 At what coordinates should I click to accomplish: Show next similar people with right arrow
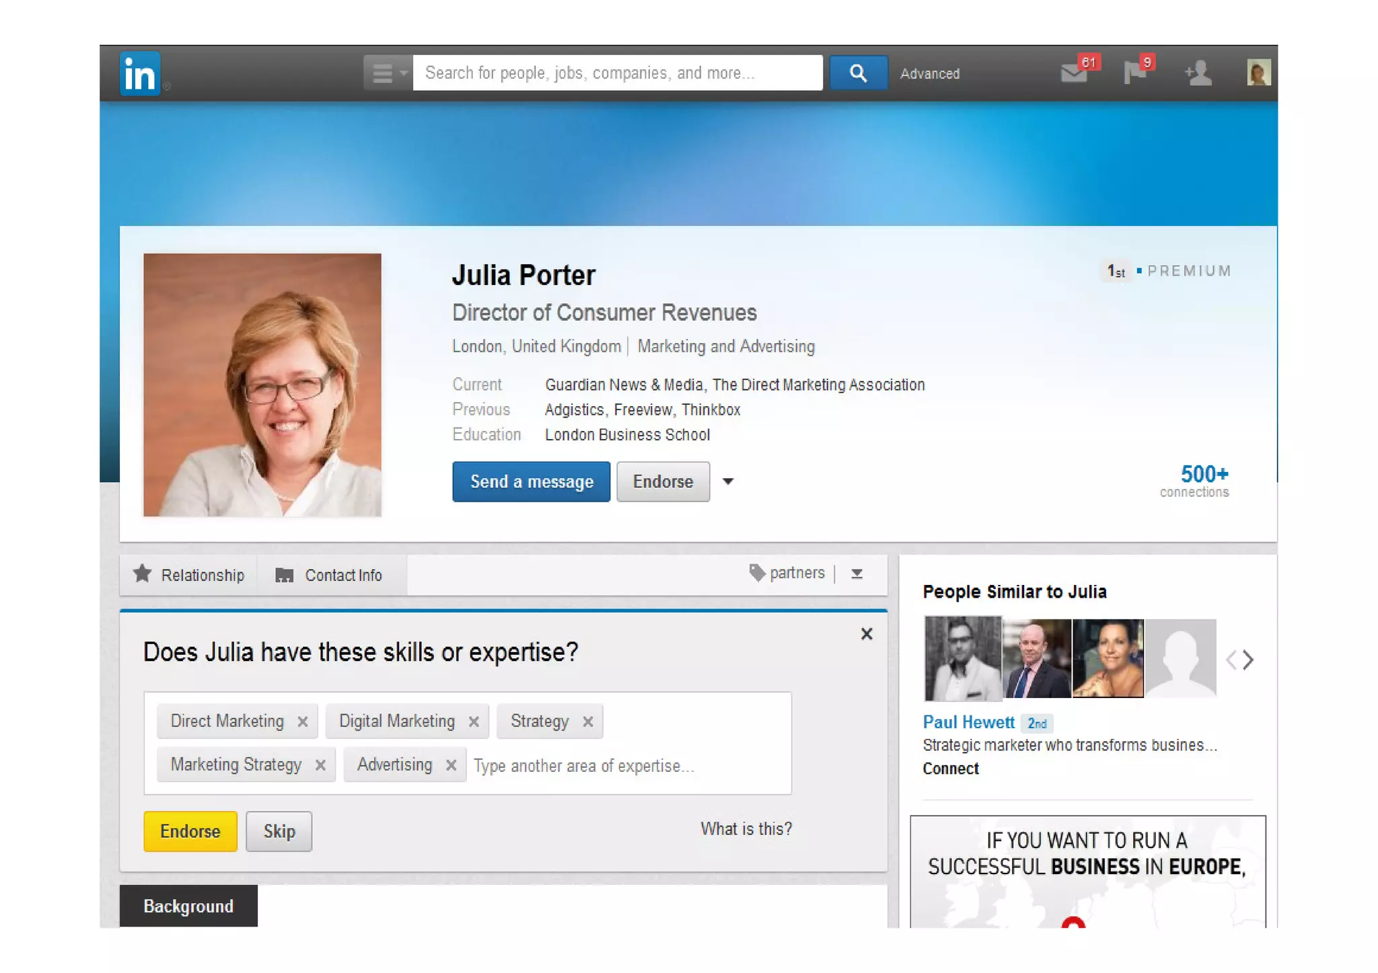(1249, 660)
